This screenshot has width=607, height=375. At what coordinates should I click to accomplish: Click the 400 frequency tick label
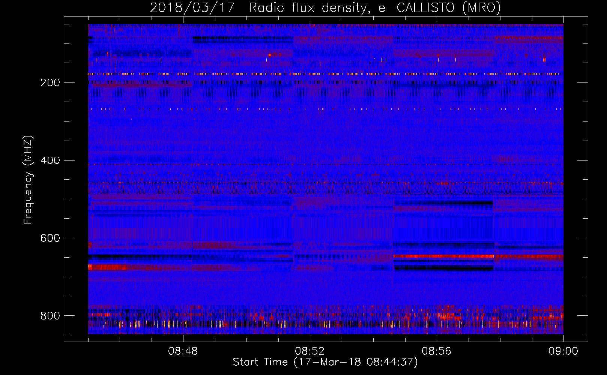pos(50,160)
